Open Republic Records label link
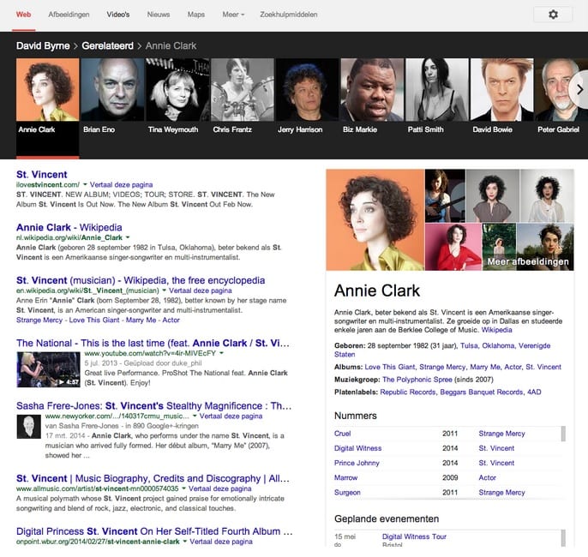Screen dimensions: 588x557 408,392
